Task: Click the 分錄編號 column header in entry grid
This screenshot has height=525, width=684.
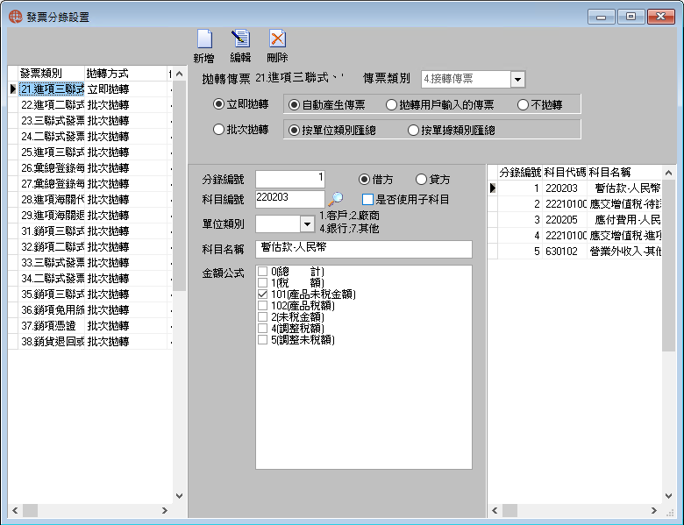Action: (520, 173)
